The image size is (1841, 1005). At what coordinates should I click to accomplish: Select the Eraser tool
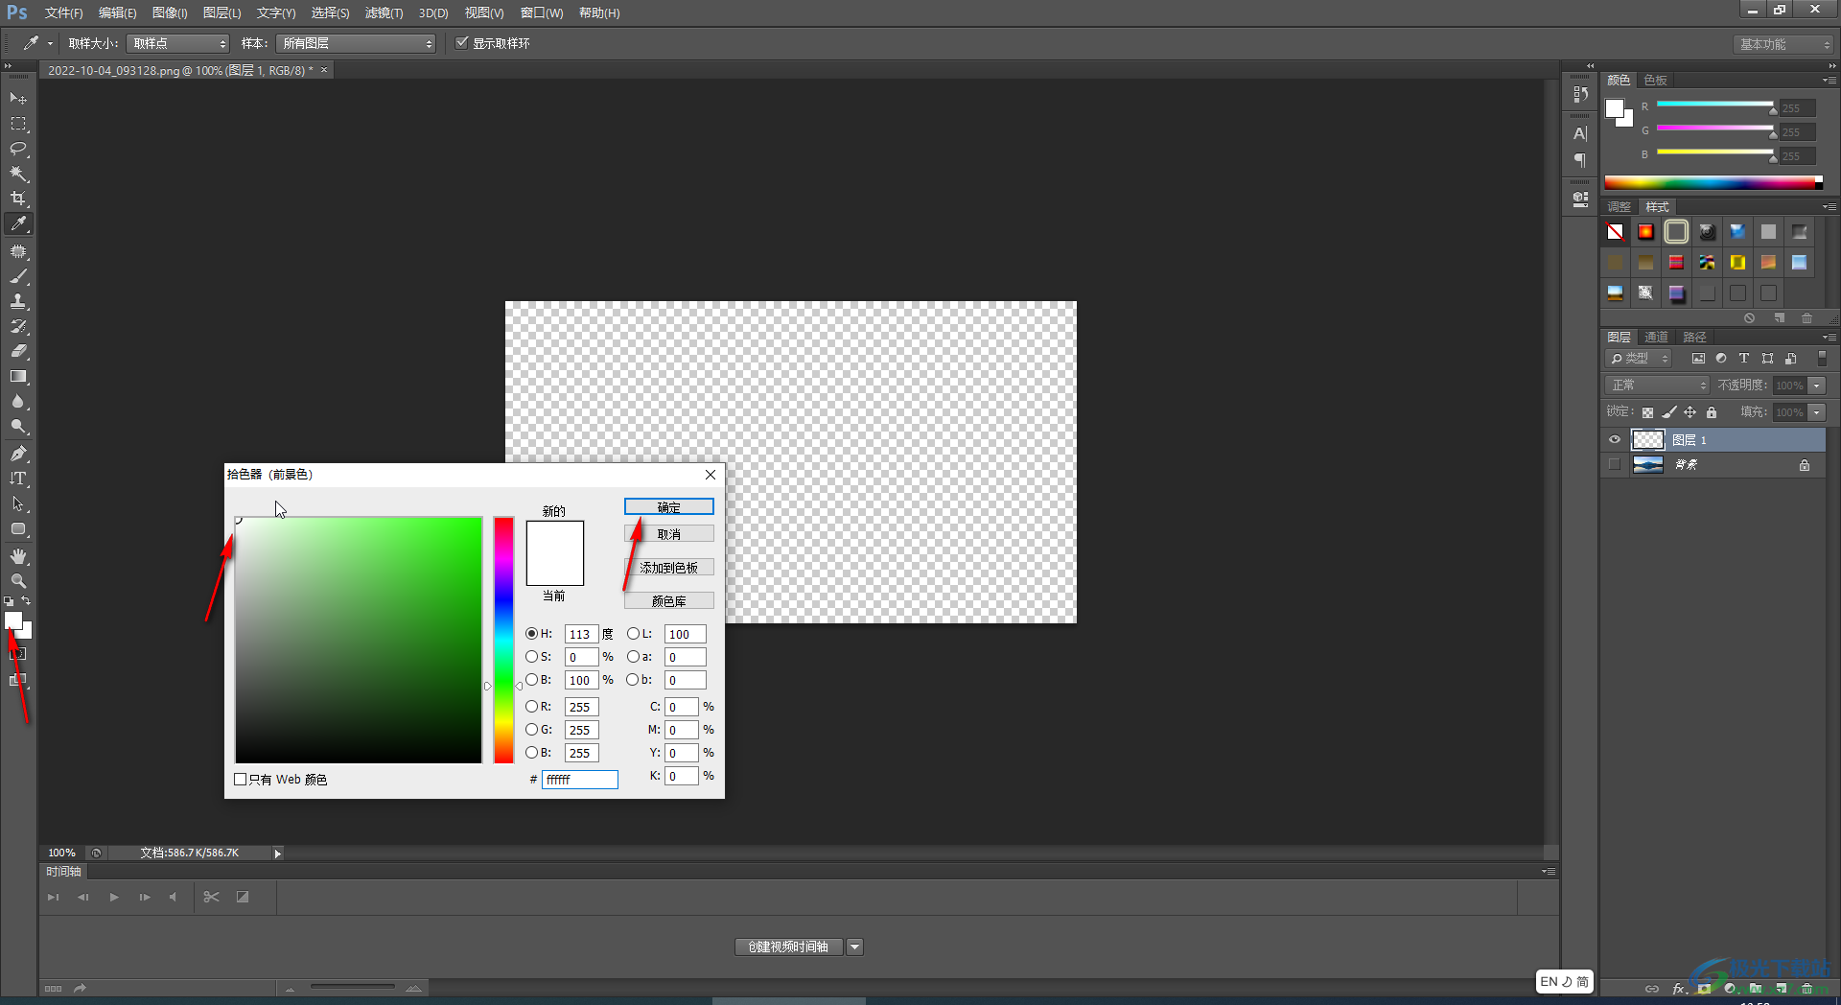18,351
